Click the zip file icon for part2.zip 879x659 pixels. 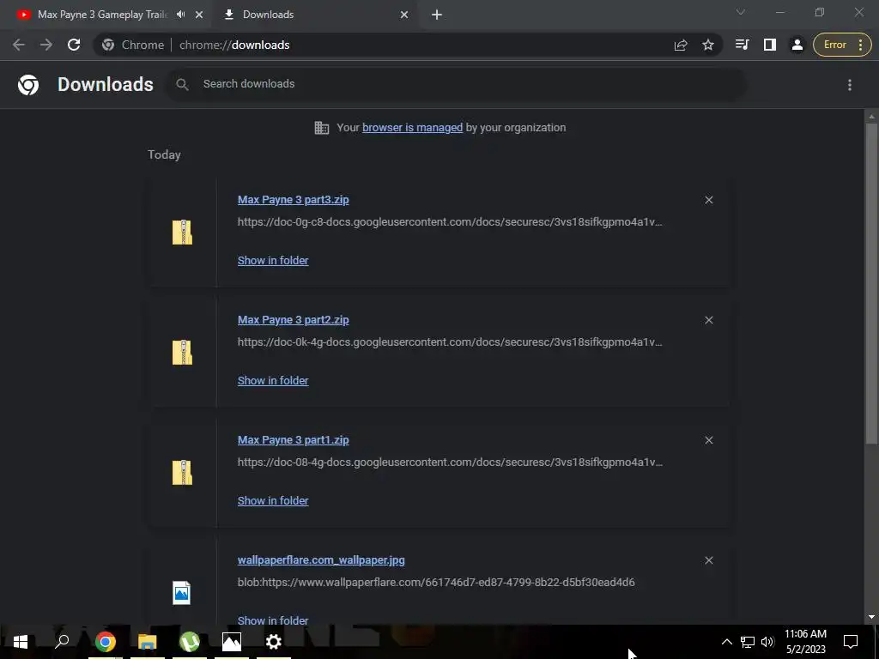coord(182,353)
